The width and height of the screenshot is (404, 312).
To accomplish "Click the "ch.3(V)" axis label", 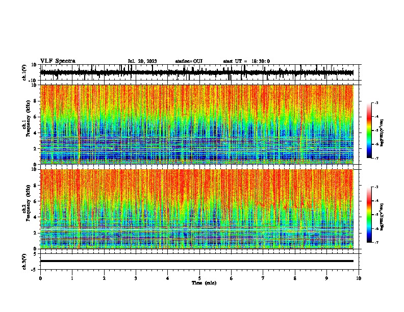I will tap(24, 262).
